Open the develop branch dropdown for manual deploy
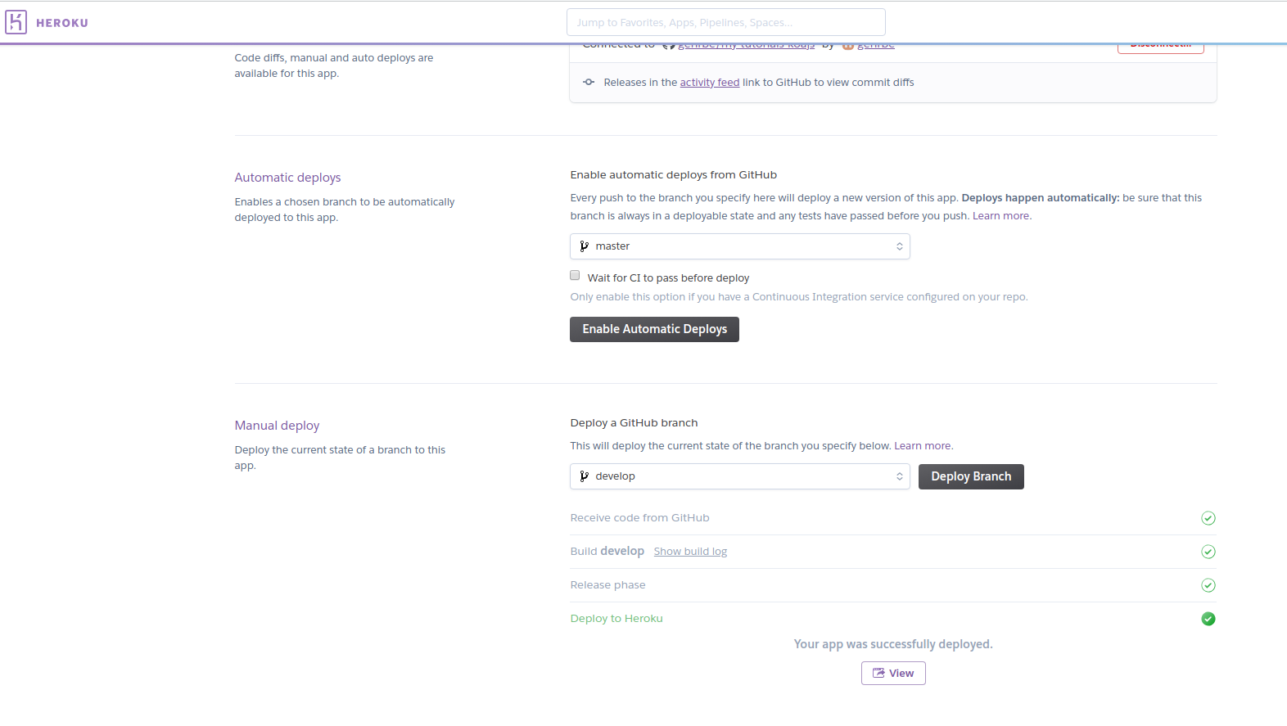This screenshot has width=1287, height=726. coord(739,476)
